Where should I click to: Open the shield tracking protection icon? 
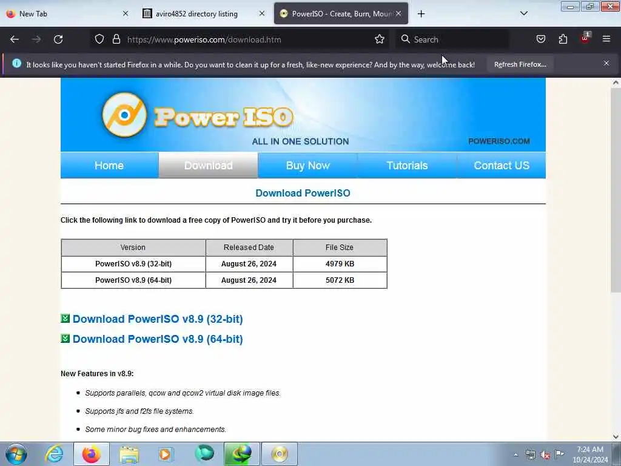pos(99,39)
